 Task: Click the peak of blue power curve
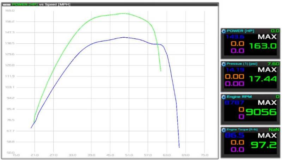[x=123, y=37]
